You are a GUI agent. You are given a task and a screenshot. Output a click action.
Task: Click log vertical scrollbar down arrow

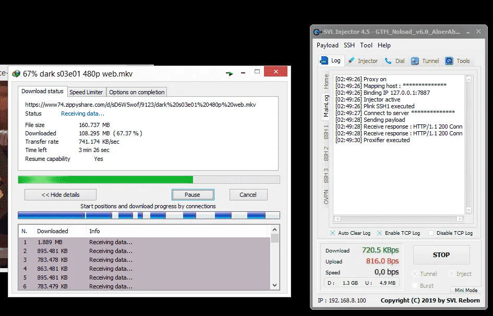(x=468, y=210)
